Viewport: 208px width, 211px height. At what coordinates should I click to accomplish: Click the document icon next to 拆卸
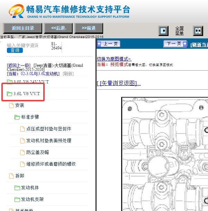point(11,176)
